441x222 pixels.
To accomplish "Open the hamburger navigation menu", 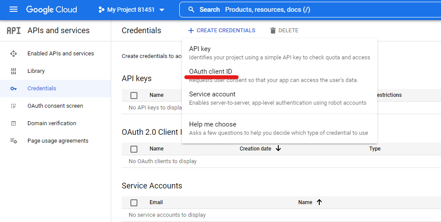I will (x=14, y=10).
